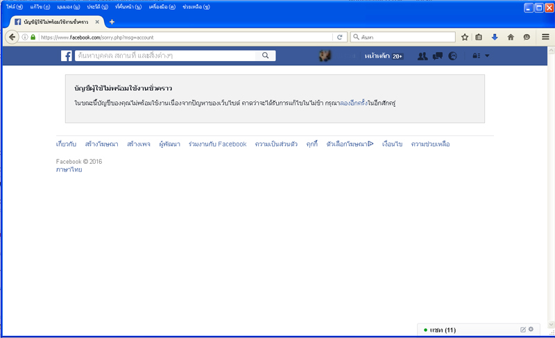Click the Facebook logo icon
This screenshot has width=555, height=338.
coord(67,56)
